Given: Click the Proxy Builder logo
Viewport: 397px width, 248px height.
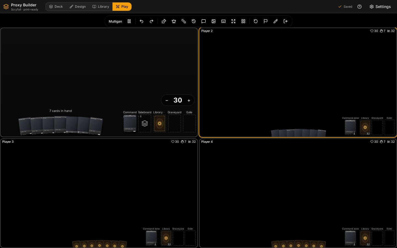Looking at the screenshot, I should [6, 7].
